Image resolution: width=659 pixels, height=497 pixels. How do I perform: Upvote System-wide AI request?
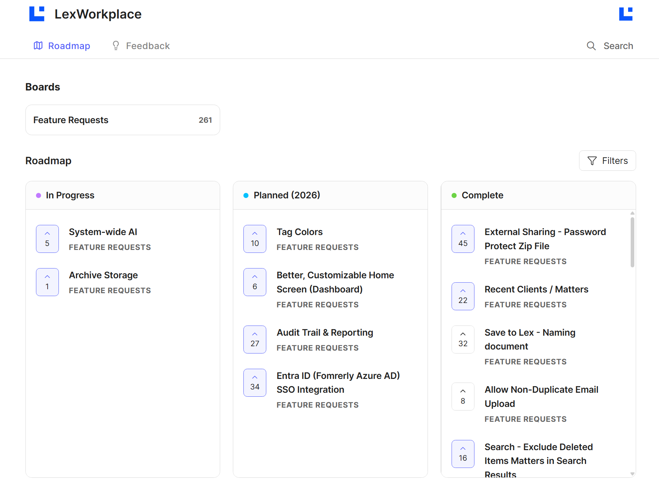tap(47, 239)
